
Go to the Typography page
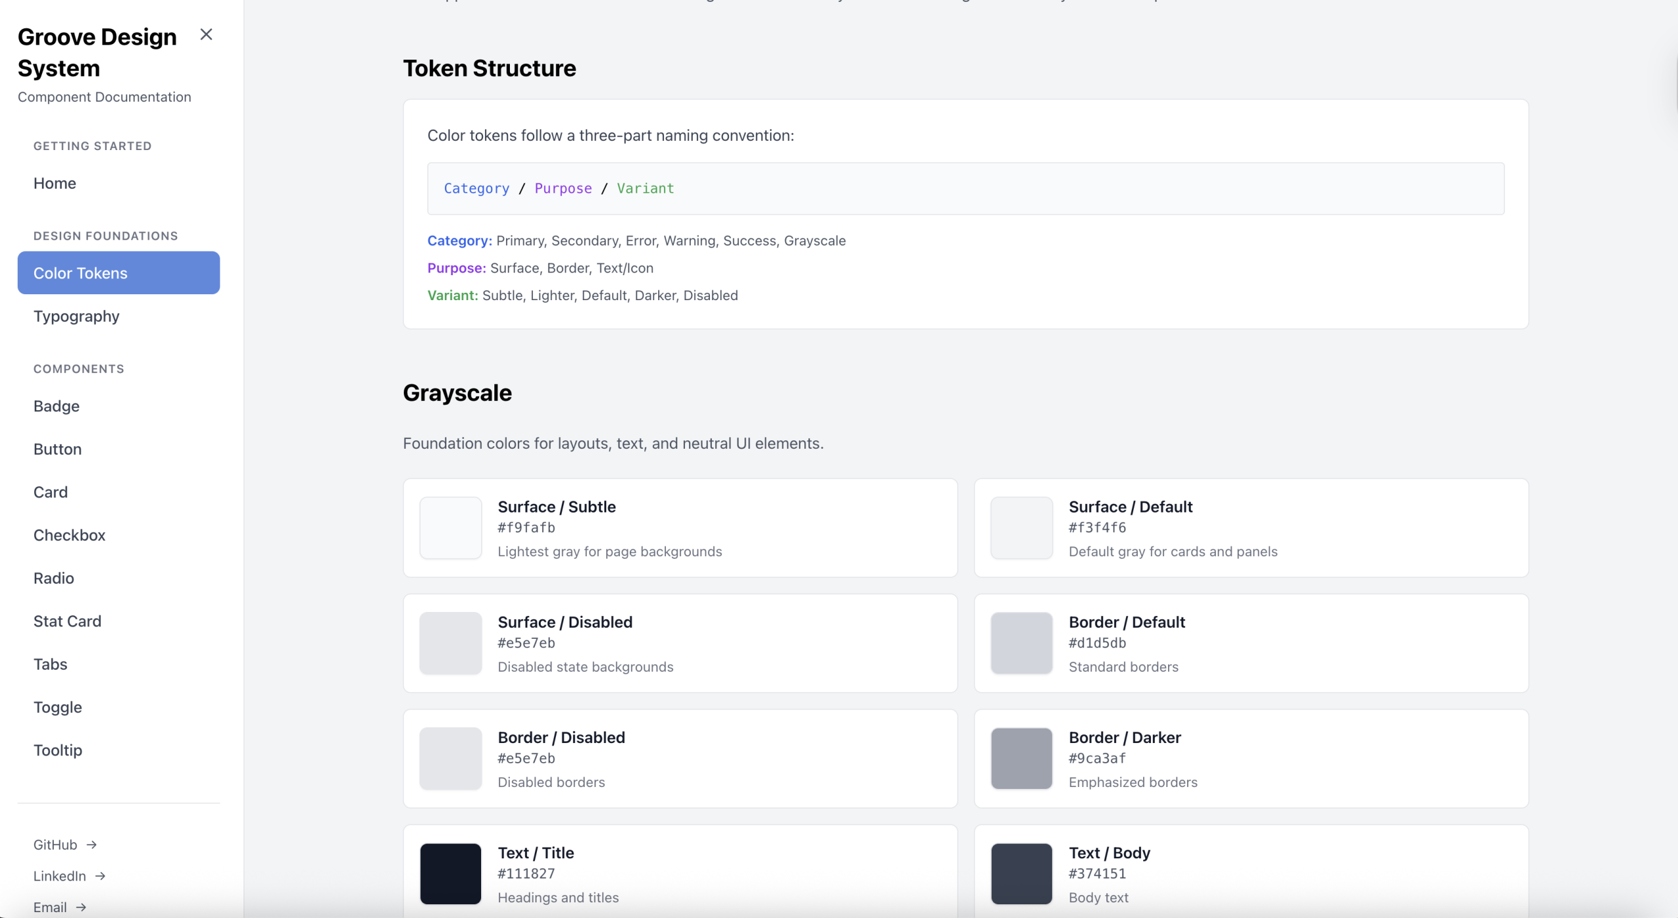click(x=76, y=316)
